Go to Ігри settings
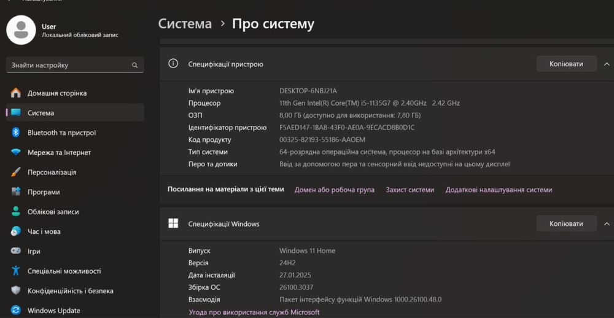This screenshot has width=614, height=318. tap(75, 251)
